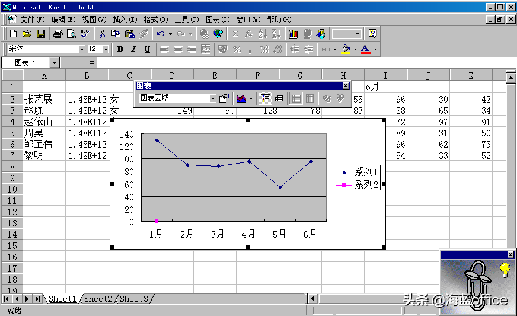
Task: Open the 图表(C) menu
Action: (218, 20)
